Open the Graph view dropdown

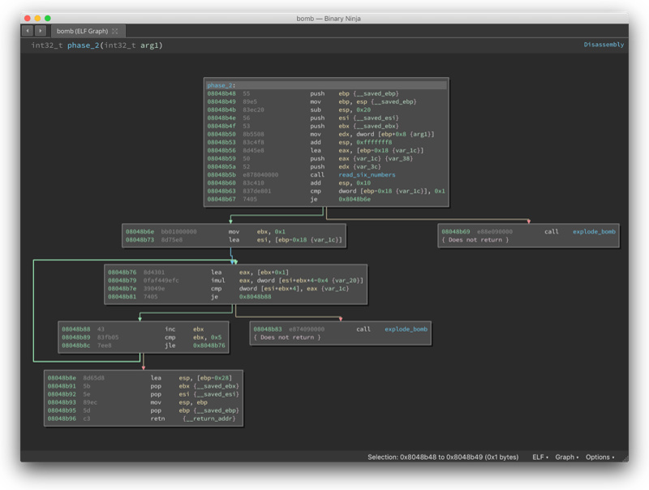click(x=566, y=457)
